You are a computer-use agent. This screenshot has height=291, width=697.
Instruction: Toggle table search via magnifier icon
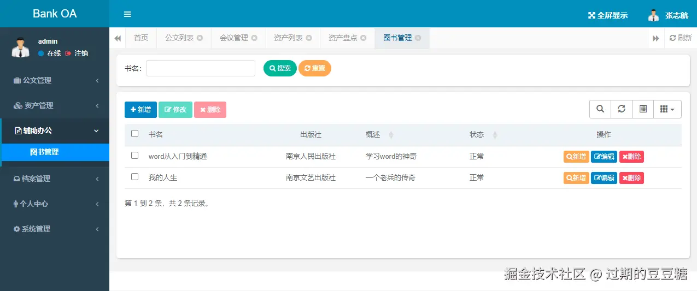pos(600,109)
